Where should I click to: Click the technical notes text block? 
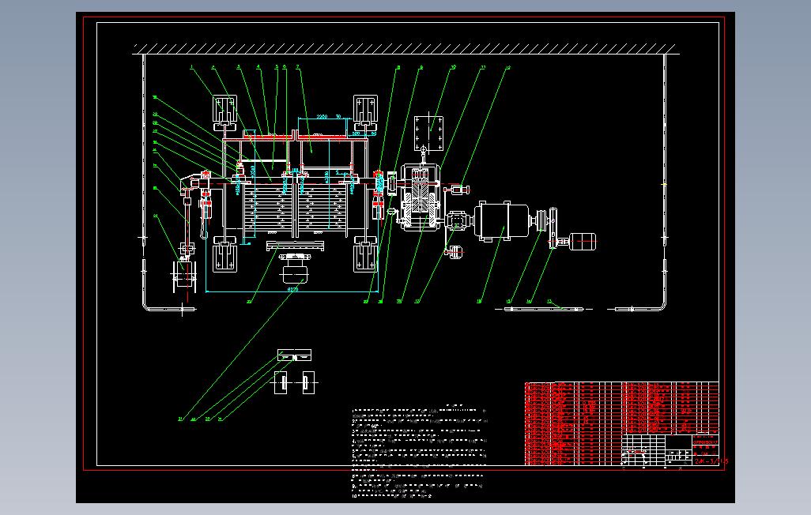click(x=419, y=453)
